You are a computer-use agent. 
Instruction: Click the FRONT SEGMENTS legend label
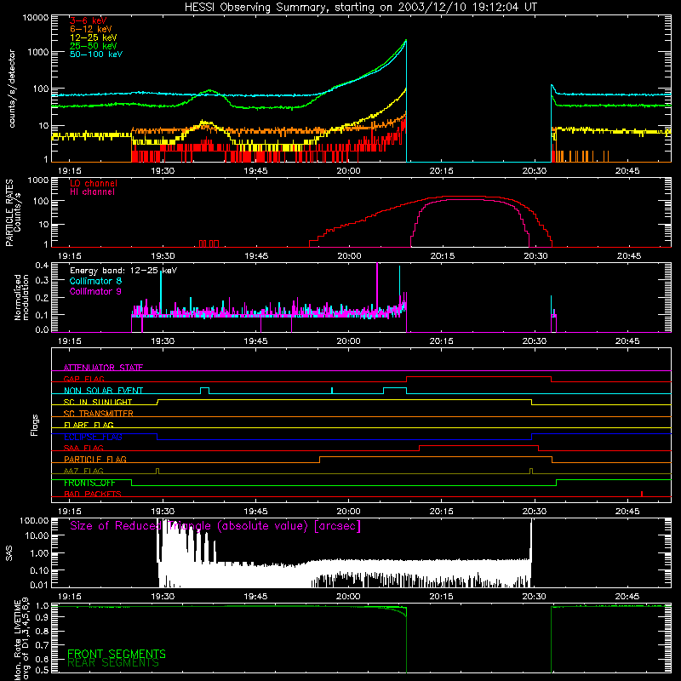pos(117,654)
